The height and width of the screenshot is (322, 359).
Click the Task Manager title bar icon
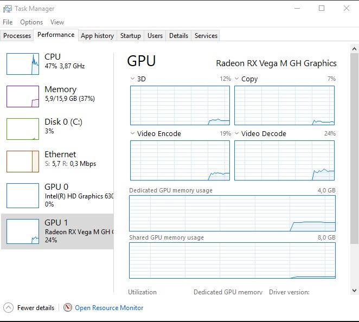coord(8,9)
